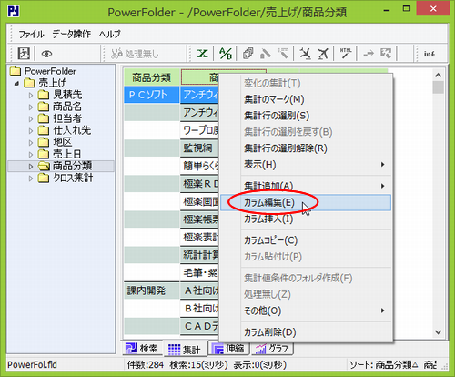Click the first toolbar icon beside the eye
455x377 pixels.
pos(24,54)
